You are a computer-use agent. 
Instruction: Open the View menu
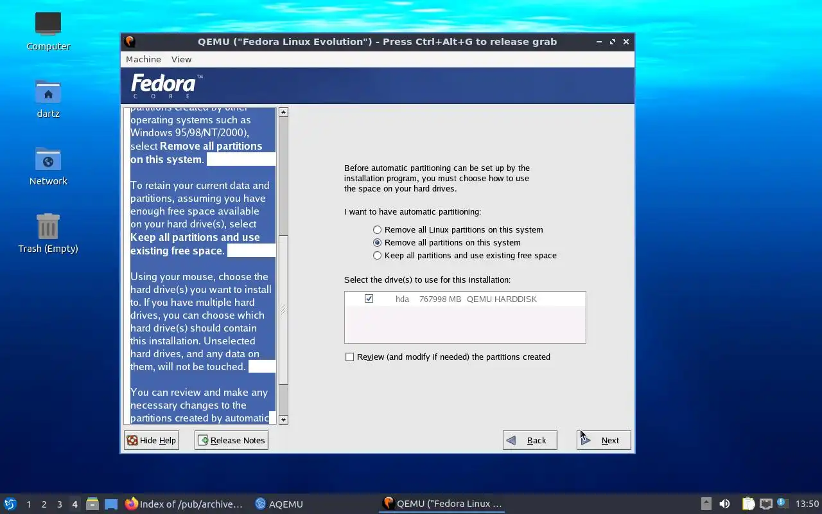181,59
